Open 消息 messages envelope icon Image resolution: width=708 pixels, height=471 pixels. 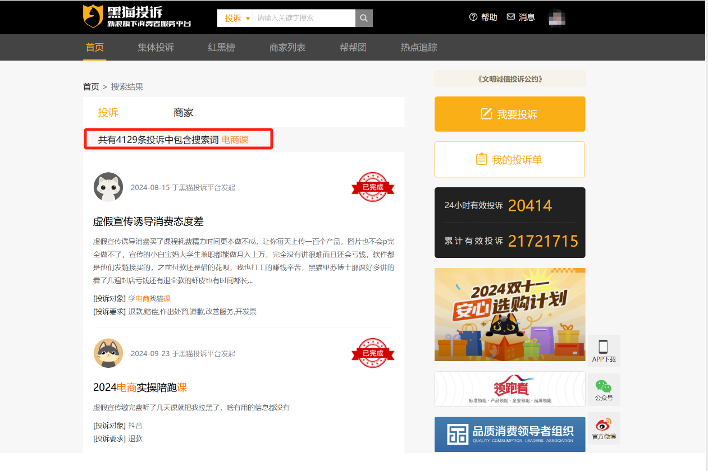click(x=510, y=17)
